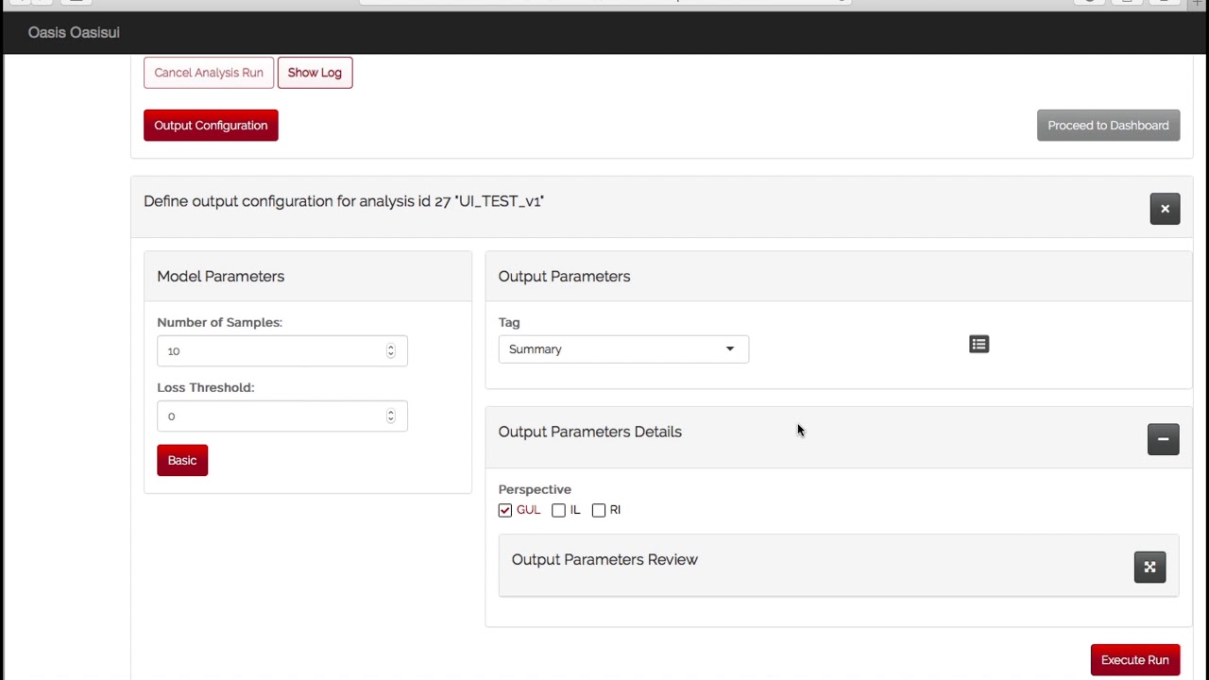The height and width of the screenshot is (680, 1209).
Task: Close the output configuration panel
Action: [1165, 209]
